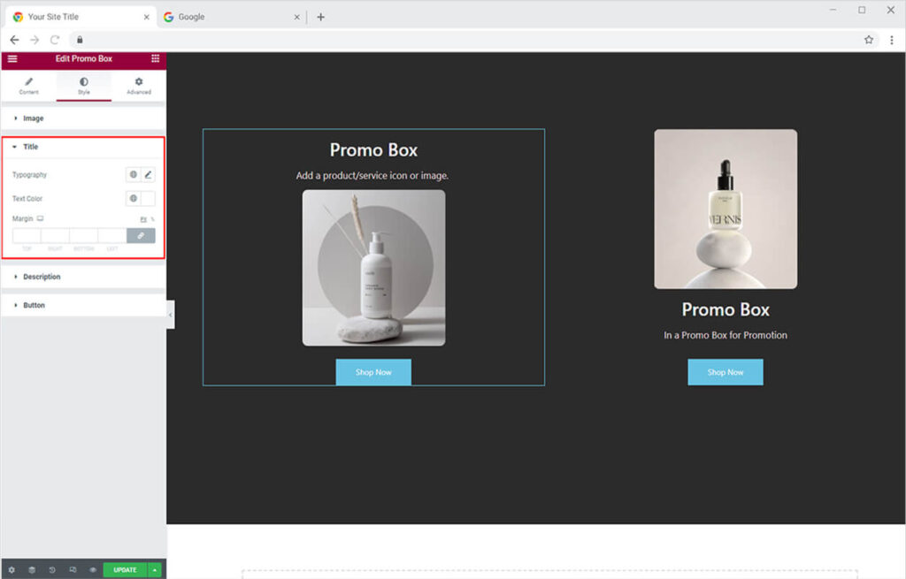Click the margin Top input field
The width and height of the screenshot is (906, 579).
click(27, 236)
